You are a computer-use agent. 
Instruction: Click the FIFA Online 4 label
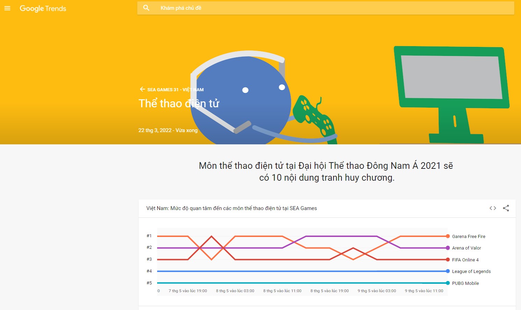(x=465, y=260)
